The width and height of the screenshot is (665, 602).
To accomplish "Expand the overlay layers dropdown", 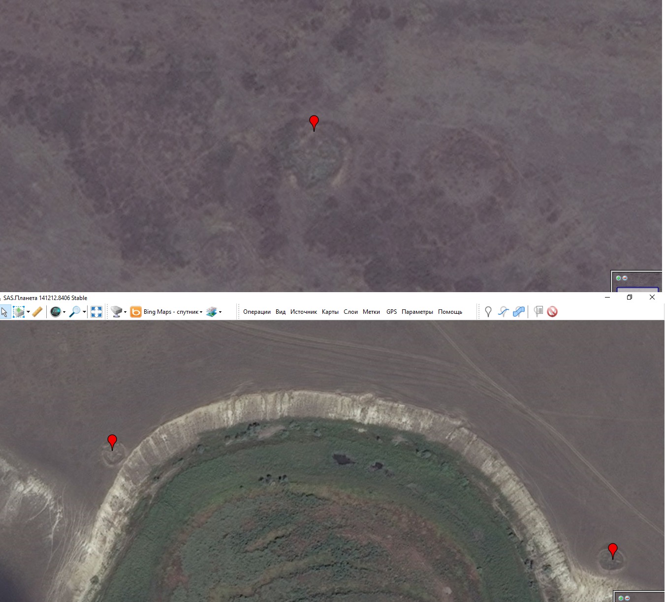I will 220,312.
